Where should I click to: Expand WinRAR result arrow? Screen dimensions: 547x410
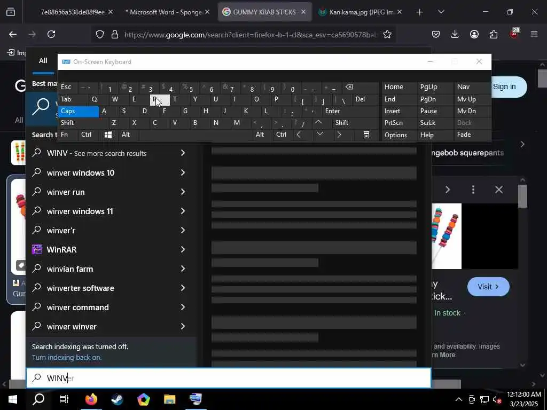click(x=183, y=249)
